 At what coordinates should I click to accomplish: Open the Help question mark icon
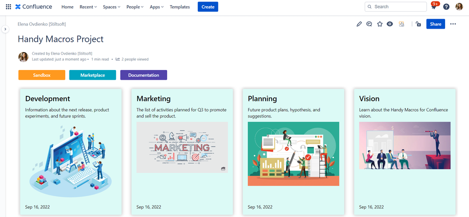pyautogui.click(x=446, y=7)
